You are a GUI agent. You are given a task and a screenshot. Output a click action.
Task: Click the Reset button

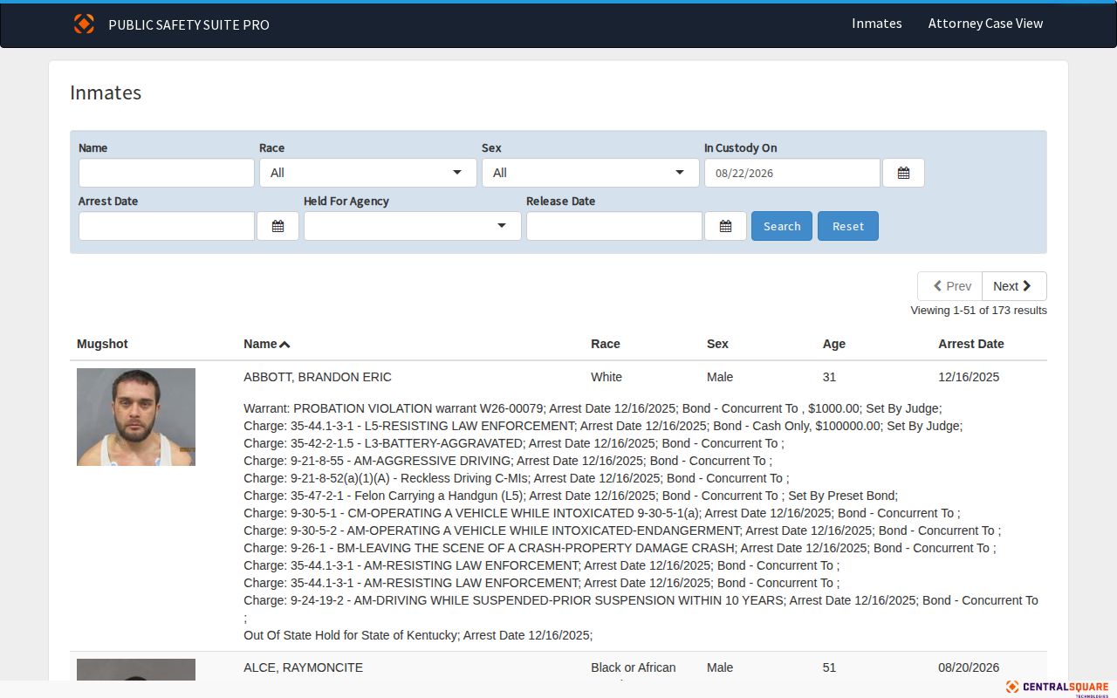click(x=848, y=226)
